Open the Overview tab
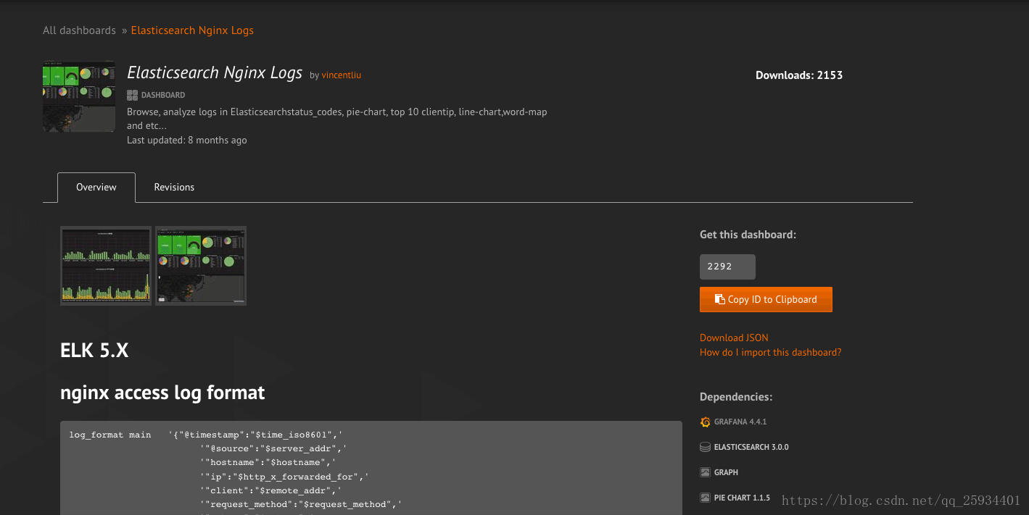This screenshot has height=515, width=1029. click(x=96, y=187)
